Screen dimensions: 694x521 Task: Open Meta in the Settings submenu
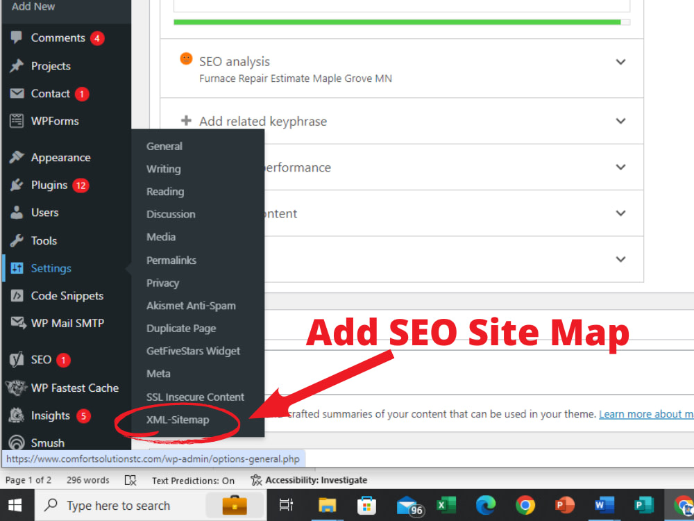(x=158, y=374)
